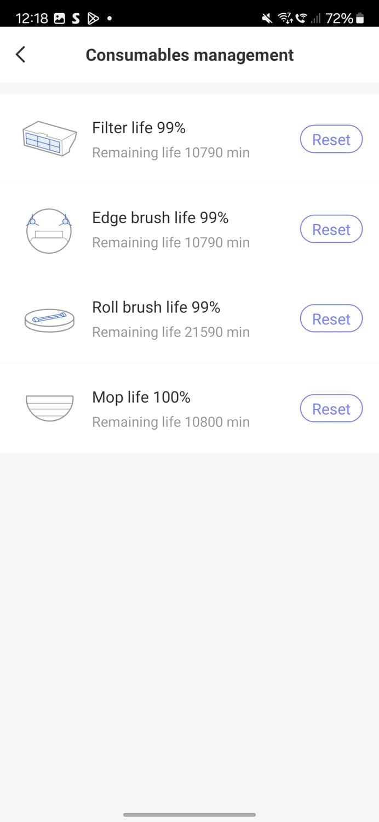Viewport: 379px width, 822px height.
Task: Tap the bottom navigation gesture bar
Action: coord(190,814)
